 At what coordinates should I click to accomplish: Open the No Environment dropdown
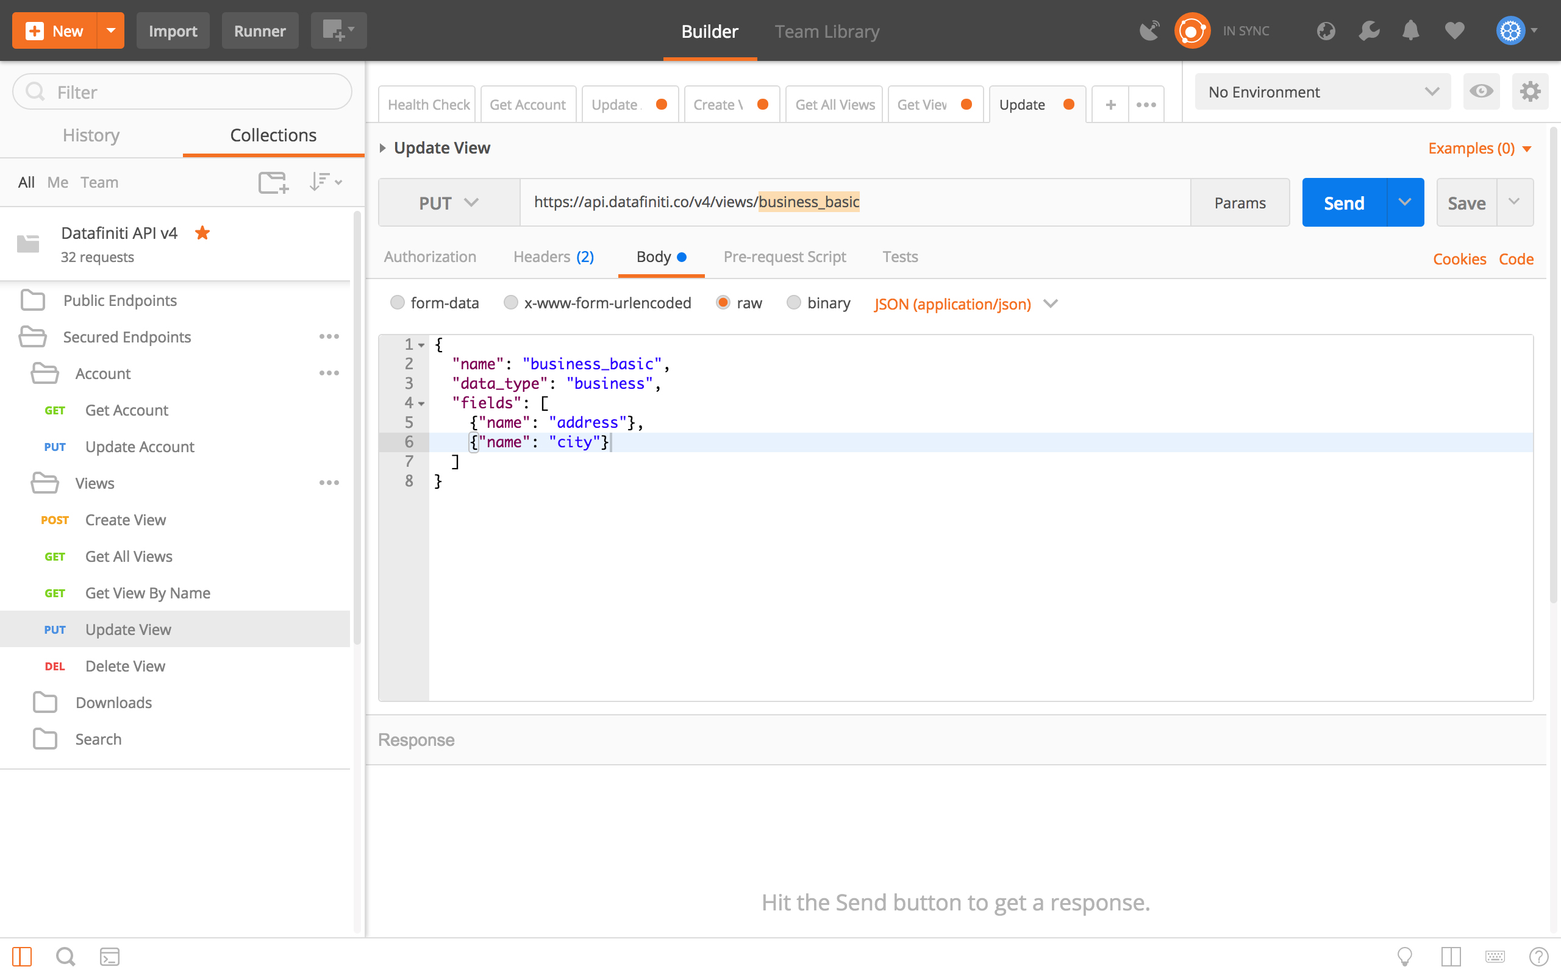click(1323, 91)
